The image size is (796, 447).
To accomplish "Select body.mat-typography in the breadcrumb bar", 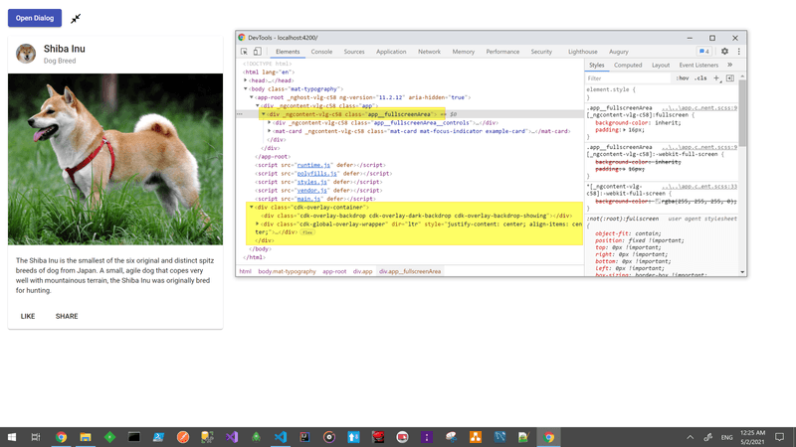I will pos(287,271).
